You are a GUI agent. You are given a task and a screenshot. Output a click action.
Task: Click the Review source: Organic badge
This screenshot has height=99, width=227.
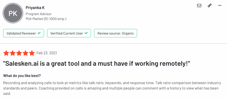click(x=116, y=33)
